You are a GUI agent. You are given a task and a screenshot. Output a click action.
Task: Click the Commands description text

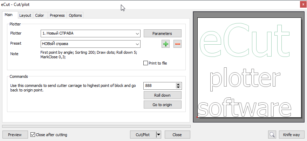point(73,88)
